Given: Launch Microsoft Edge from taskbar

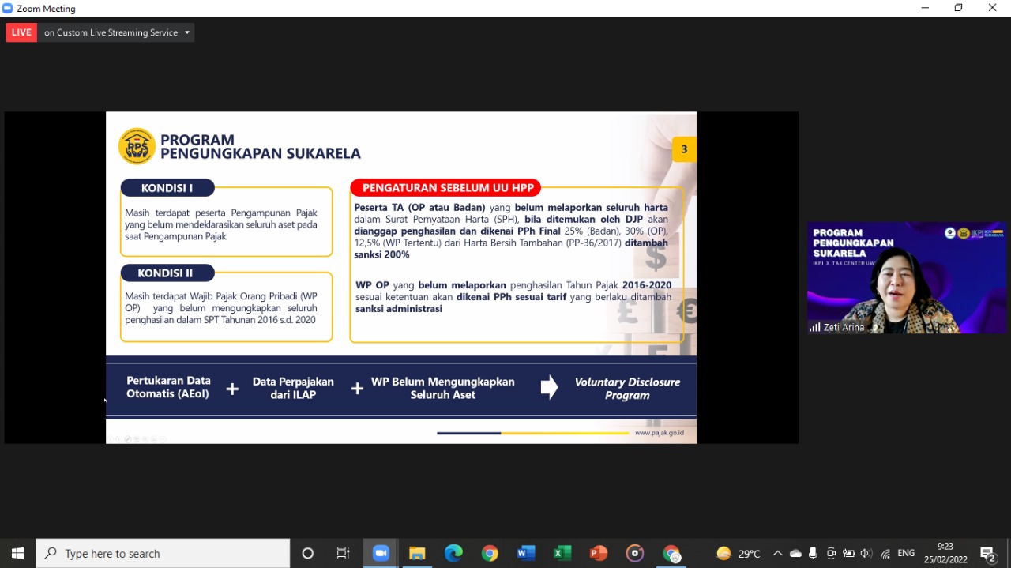Looking at the screenshot, I should 453,553.
